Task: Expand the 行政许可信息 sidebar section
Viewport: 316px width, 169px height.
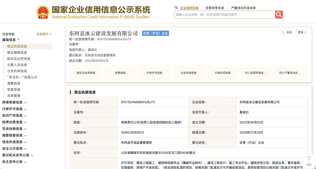Action: click(x=14, y=109)
